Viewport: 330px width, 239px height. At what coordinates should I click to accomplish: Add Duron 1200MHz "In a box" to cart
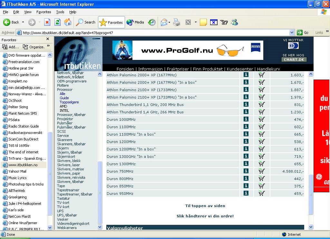coord(262,149)
